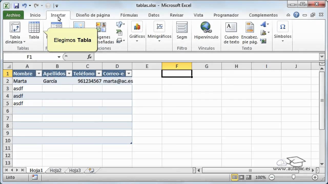Select the cell with García
Screen dimensions: 328x184
pos(57,81)
